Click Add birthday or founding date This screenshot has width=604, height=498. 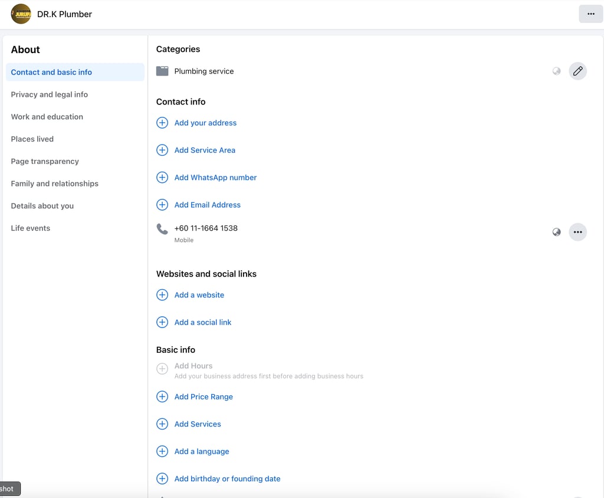coord(227,479)
